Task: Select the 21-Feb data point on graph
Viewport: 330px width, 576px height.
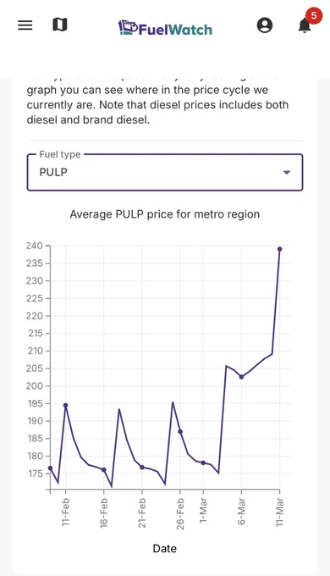Action: [x=142, y=468]
